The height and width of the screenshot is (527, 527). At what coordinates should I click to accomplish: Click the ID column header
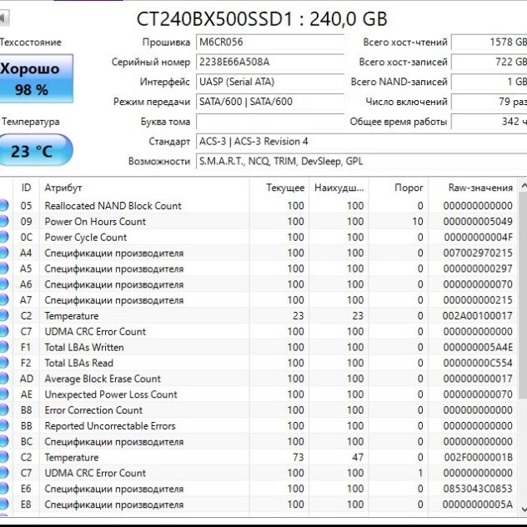coord(26,188)
